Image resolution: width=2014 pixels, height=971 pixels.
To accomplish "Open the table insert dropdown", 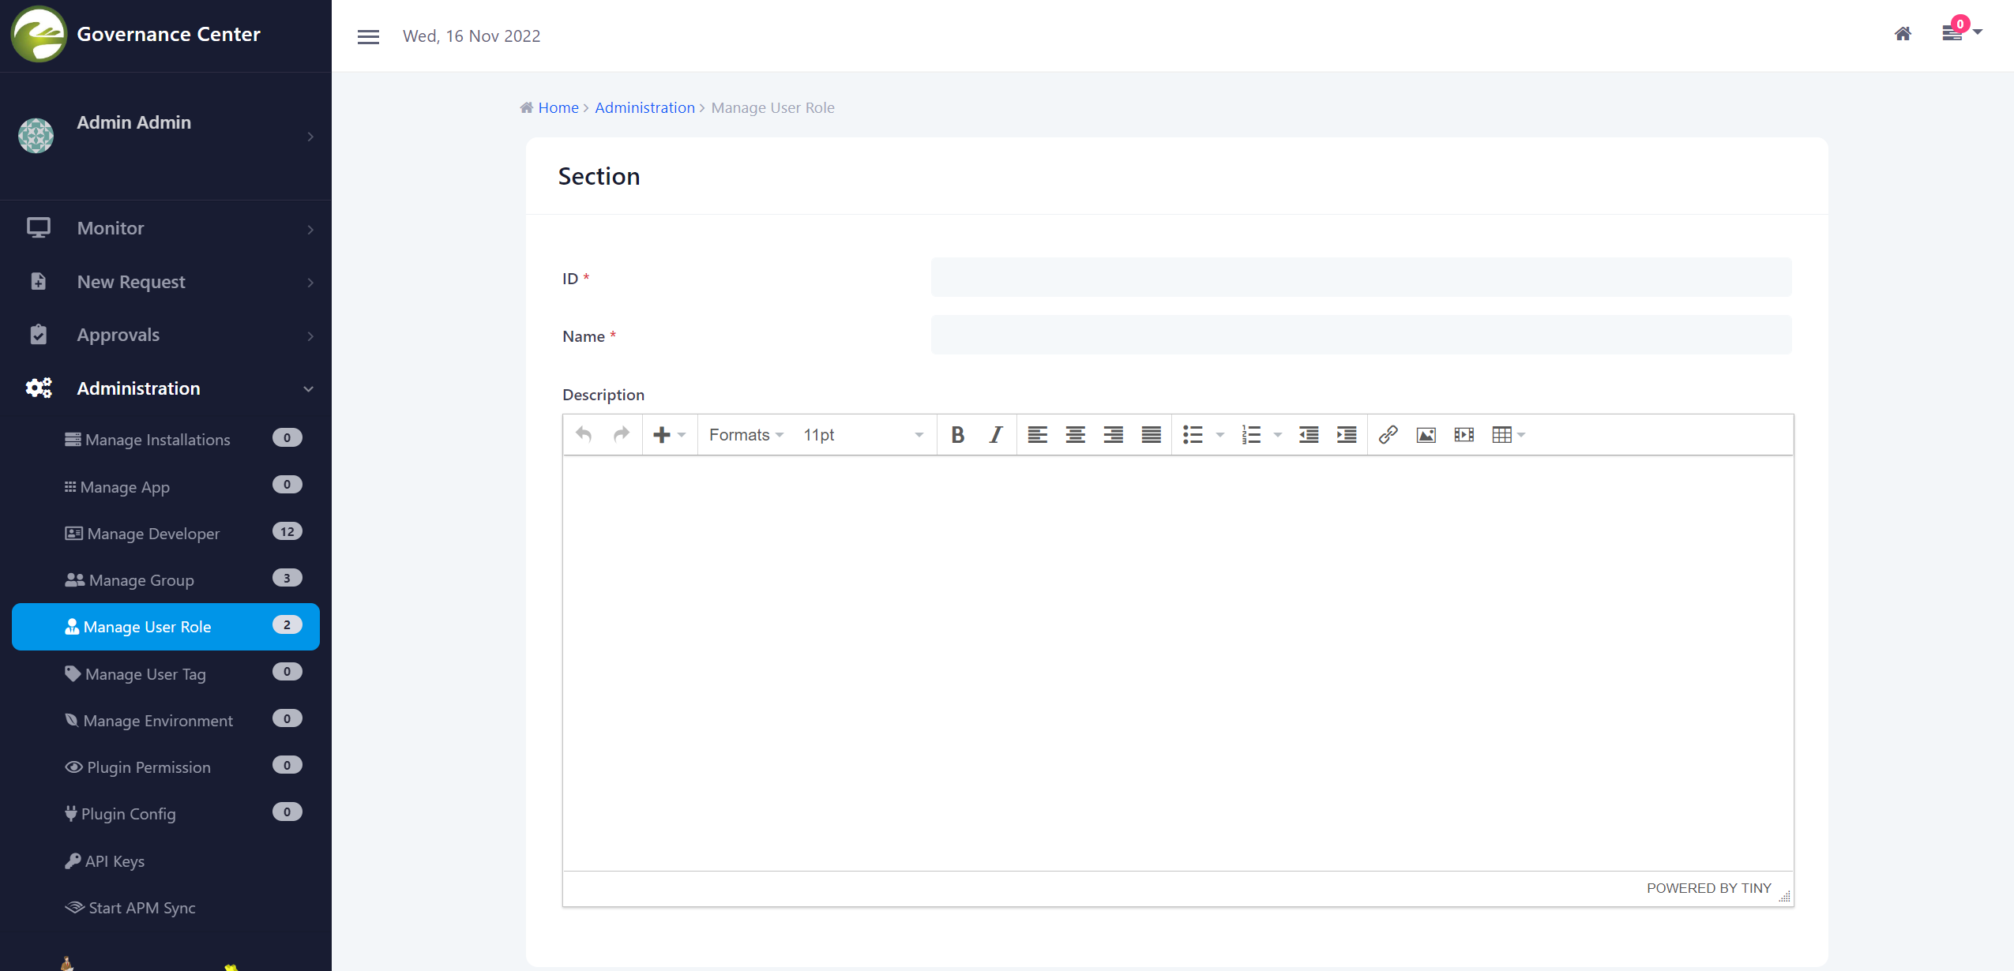I will point(1508,435).
